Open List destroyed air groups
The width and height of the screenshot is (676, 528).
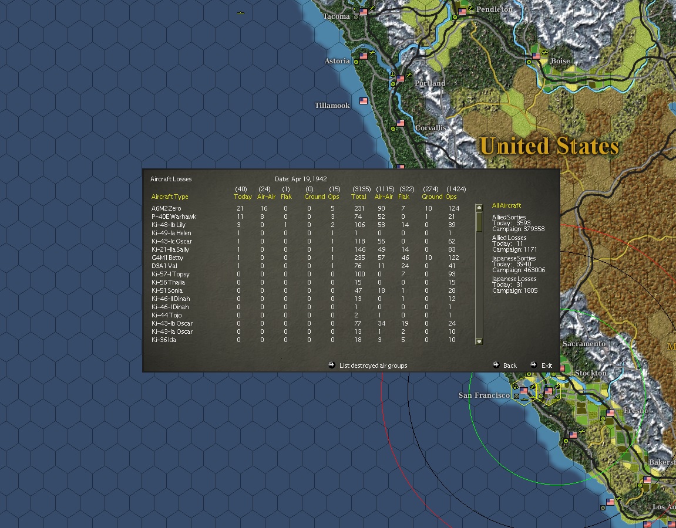[368, 365]
